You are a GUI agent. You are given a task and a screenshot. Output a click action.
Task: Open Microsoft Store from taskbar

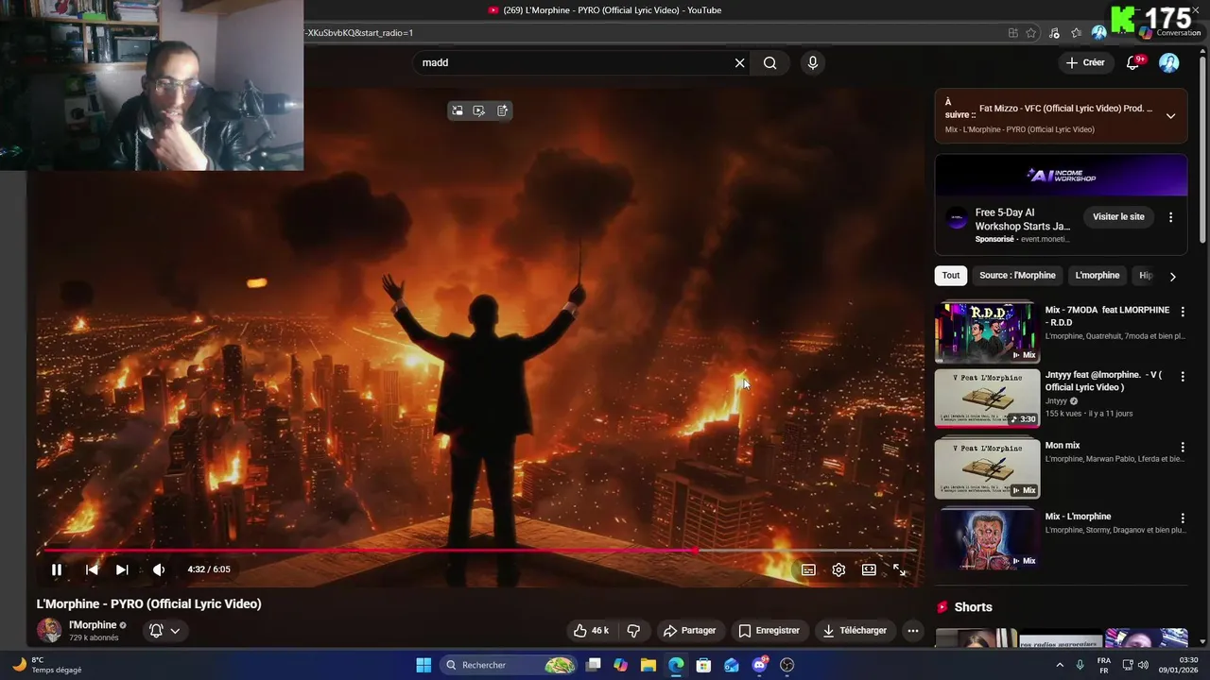[703, 665]
